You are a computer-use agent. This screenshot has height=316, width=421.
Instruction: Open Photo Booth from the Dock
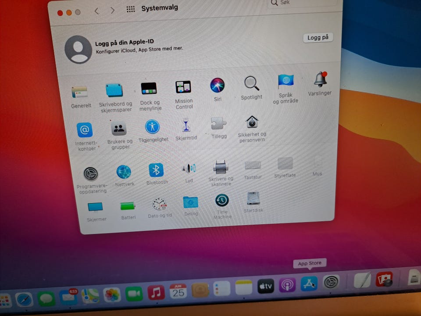384,279
